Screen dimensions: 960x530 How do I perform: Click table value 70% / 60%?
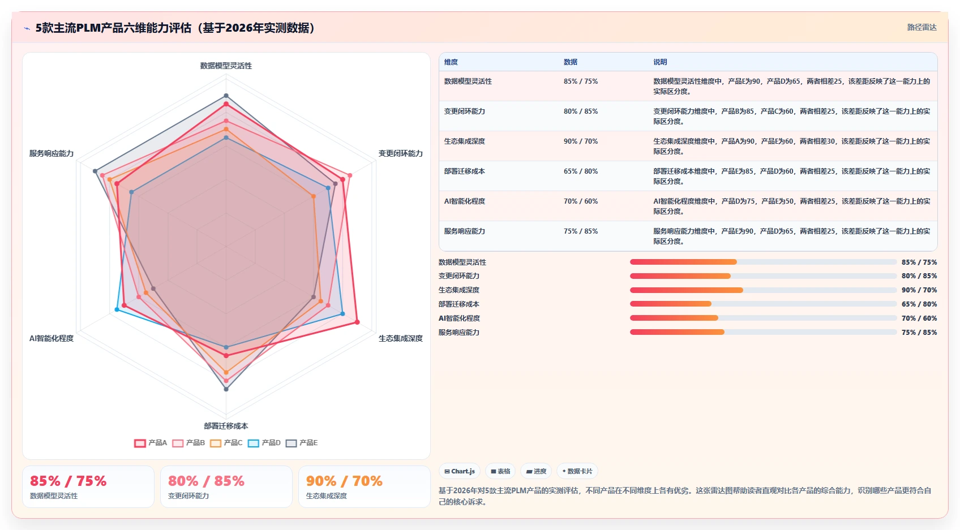[581, 201]
